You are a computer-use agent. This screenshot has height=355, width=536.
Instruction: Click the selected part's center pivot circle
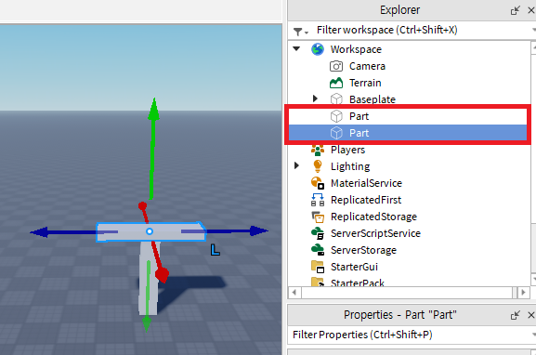(150, 231)
